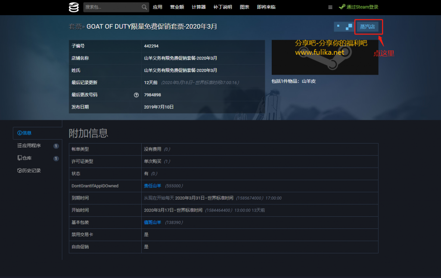This screenshot has width=441, height=278.
Task: Click the 到期时间 row label
Action: 80,198
